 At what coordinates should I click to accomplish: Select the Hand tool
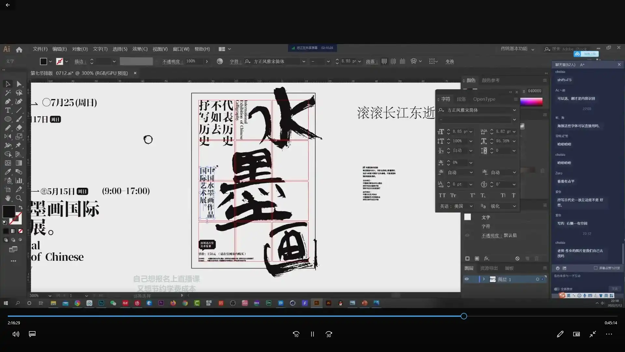click(7, 198)
